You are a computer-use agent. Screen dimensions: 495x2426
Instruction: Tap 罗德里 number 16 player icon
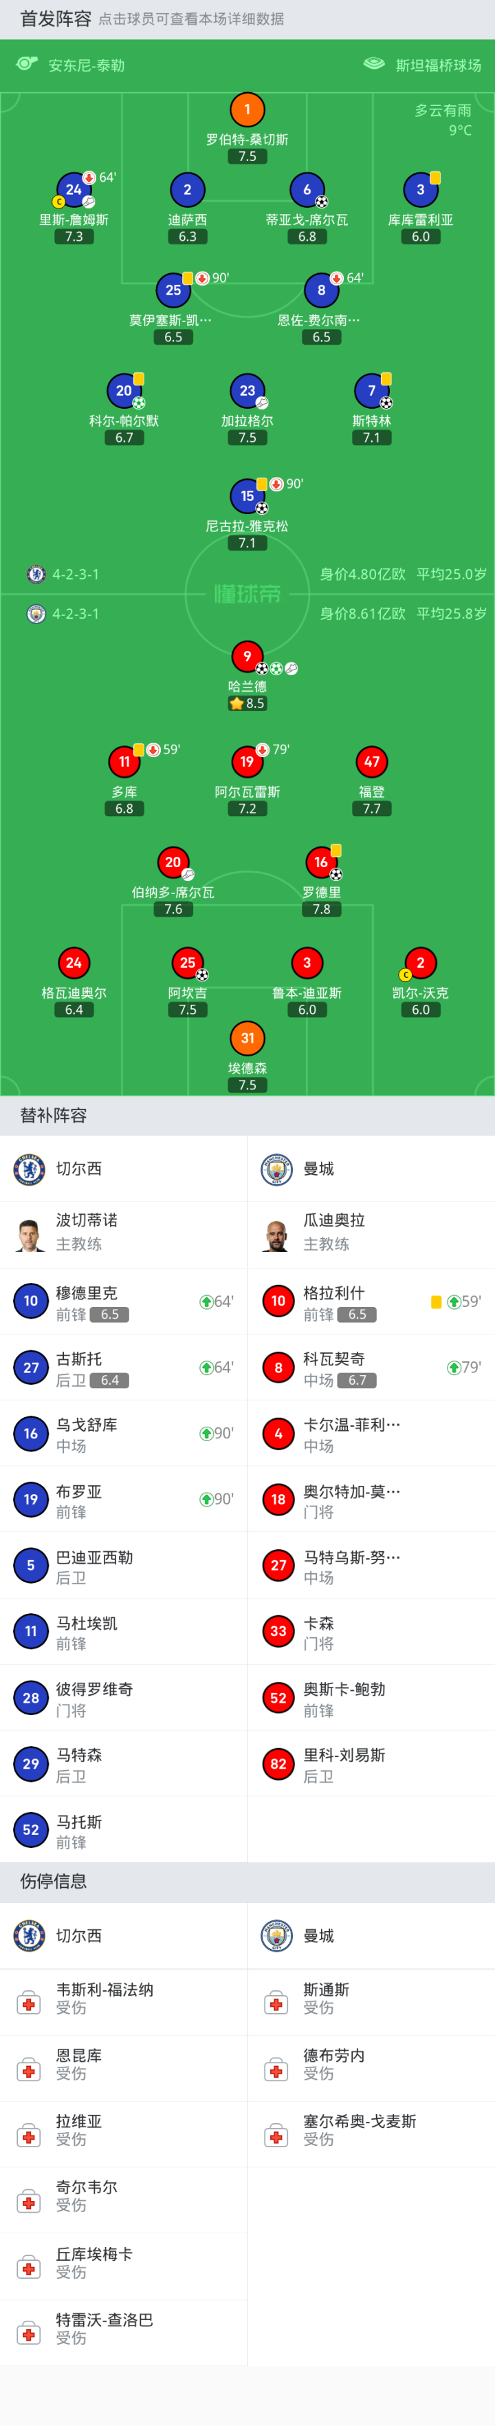pyautogui.click(x=321, y=862)
